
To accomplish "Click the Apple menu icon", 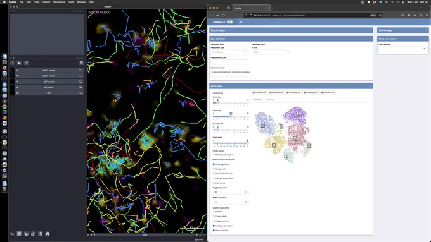I will click(4, 2).
